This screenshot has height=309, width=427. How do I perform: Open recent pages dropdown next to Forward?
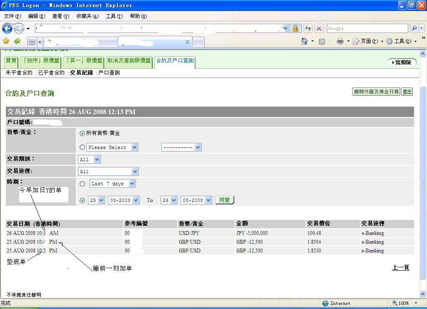28,29
